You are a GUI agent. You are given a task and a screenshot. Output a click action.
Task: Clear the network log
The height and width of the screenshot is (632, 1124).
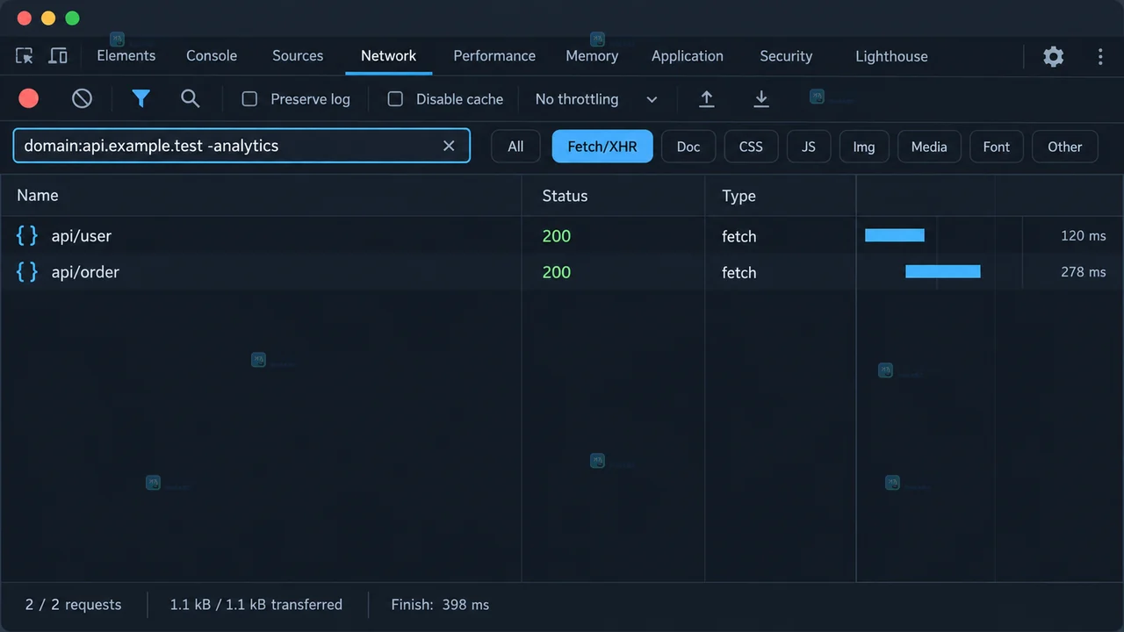[82, 98]
